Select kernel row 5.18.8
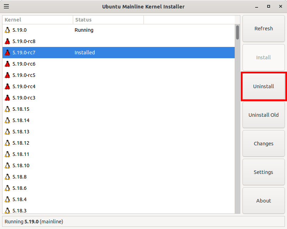 118,177
